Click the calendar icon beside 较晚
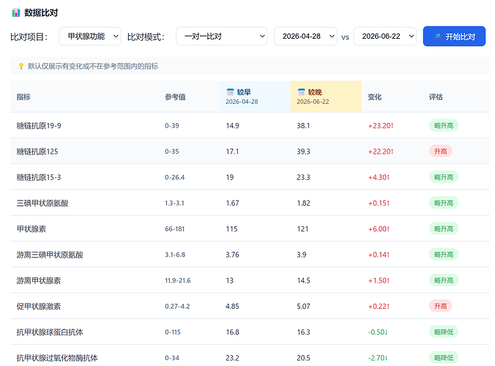The height and width of the screenshot is (366, 495). click(x=301, y=91)
